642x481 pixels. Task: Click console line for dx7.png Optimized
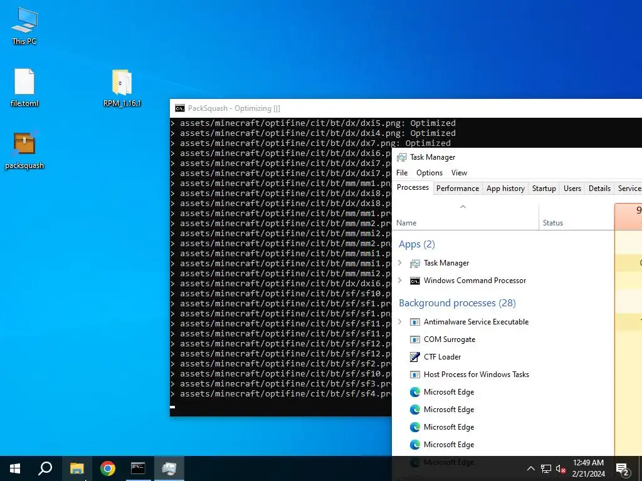click(x=315, y=143)
